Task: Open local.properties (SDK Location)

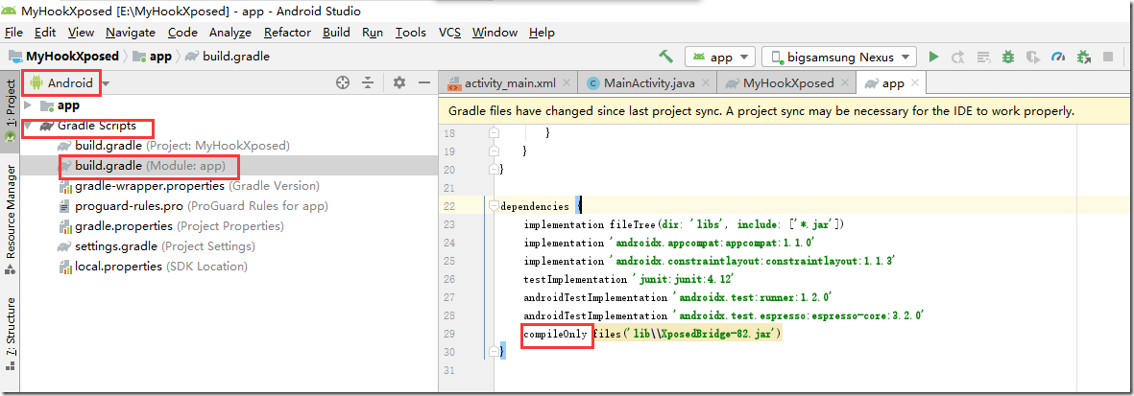Action: click(x=153, y=267)
